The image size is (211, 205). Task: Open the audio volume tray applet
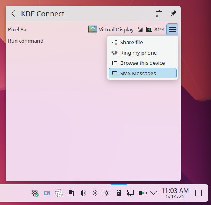click(x=82, y=193)
